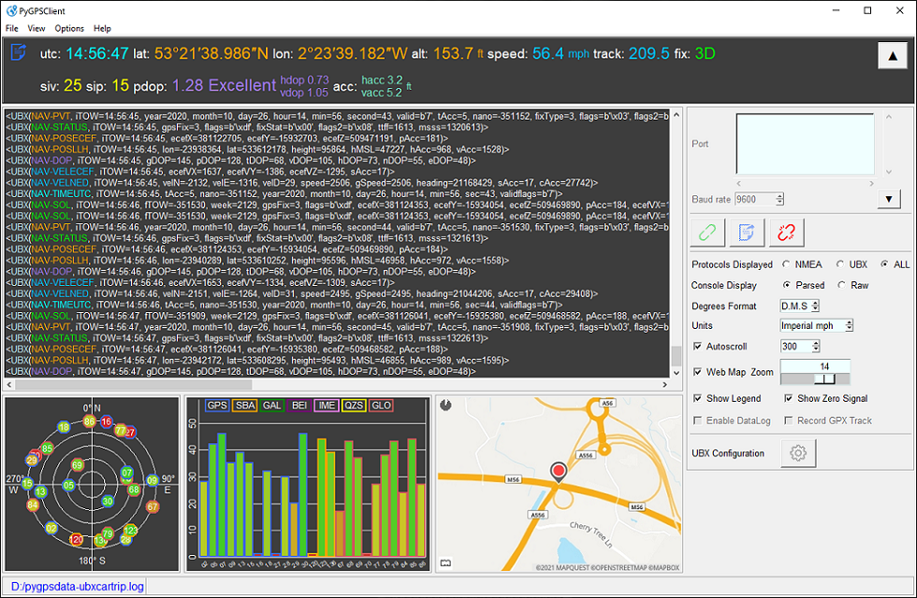Click the expand icon in the map corner
917x598 pixels.
coord(444,561)
